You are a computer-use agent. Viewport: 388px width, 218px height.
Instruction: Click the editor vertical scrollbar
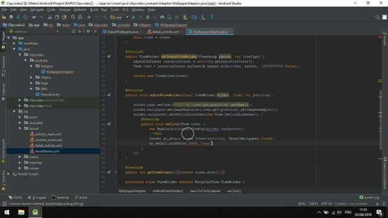[x=381, y=120]
